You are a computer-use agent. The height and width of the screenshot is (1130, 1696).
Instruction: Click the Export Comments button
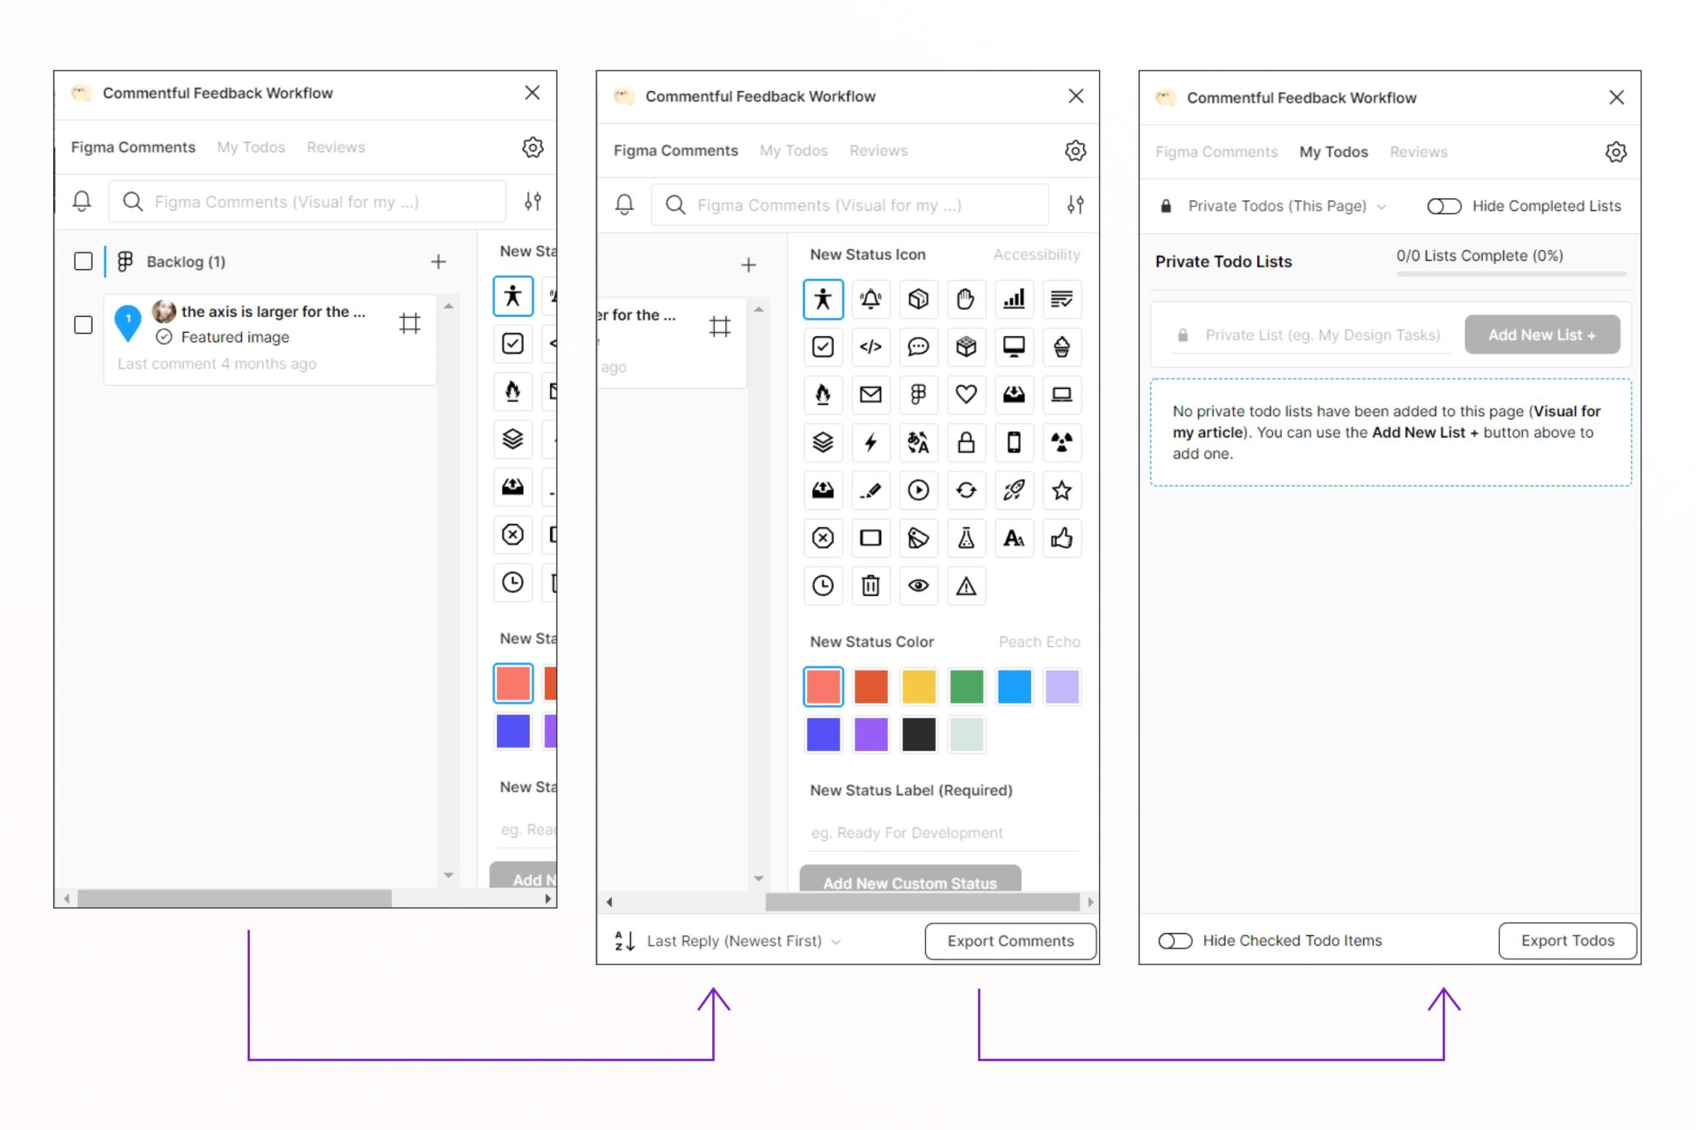pyautogui.click(x=1010, y=940)
